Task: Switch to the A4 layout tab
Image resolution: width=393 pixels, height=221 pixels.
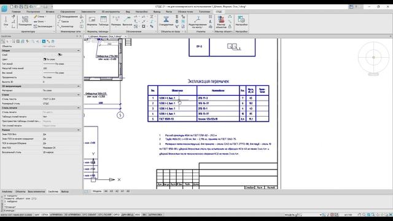Action: [106, 191]
